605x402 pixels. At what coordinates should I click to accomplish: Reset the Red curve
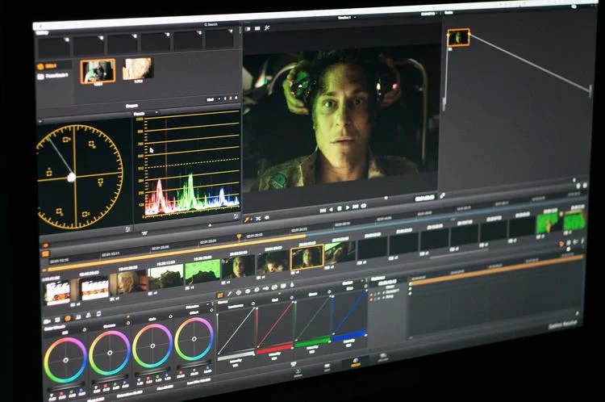click(x=292, y=297)
